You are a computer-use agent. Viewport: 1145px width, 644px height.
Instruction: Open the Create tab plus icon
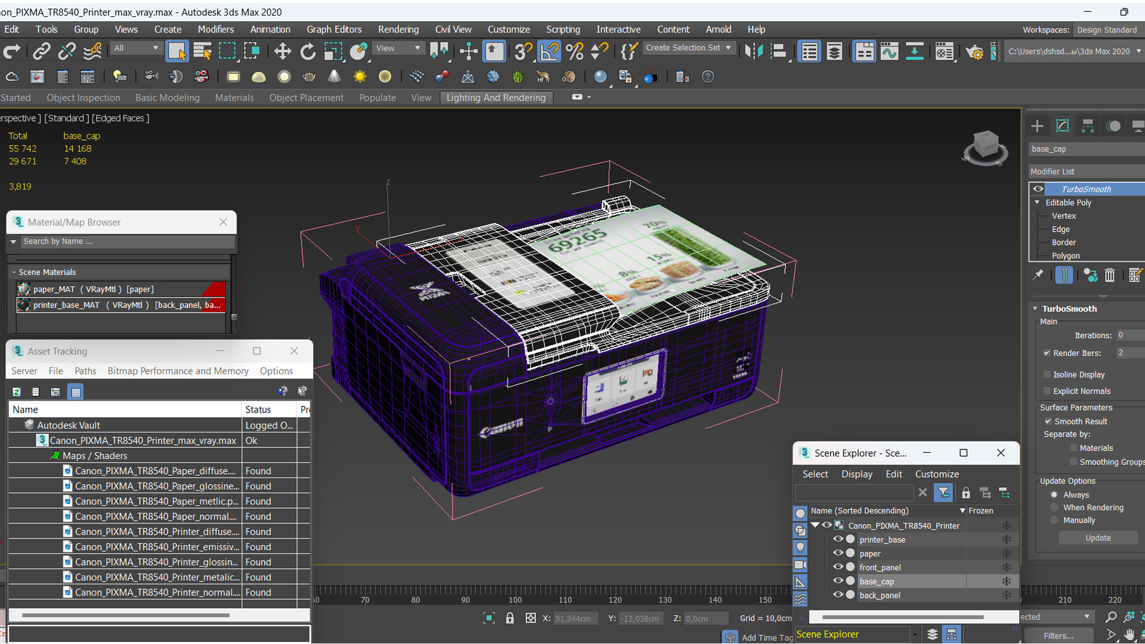pos(1037,126)
